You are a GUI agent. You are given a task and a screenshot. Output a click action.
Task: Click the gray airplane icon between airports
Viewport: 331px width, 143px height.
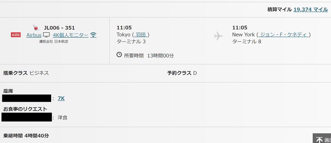point(218,36)
